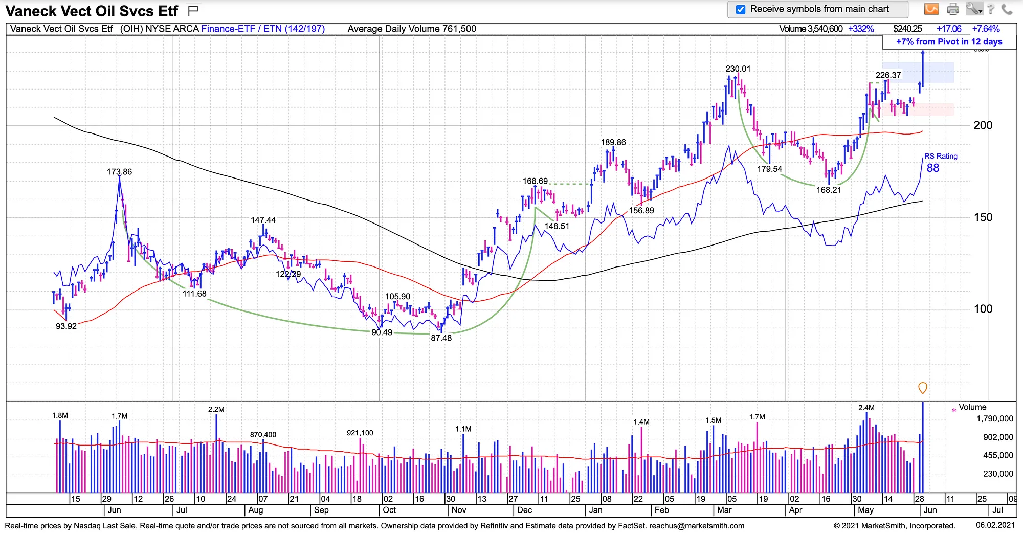This screenshot has width=1023, height=534.
Task: Open the wrench tools dropdown
Action: pos(974,9)
